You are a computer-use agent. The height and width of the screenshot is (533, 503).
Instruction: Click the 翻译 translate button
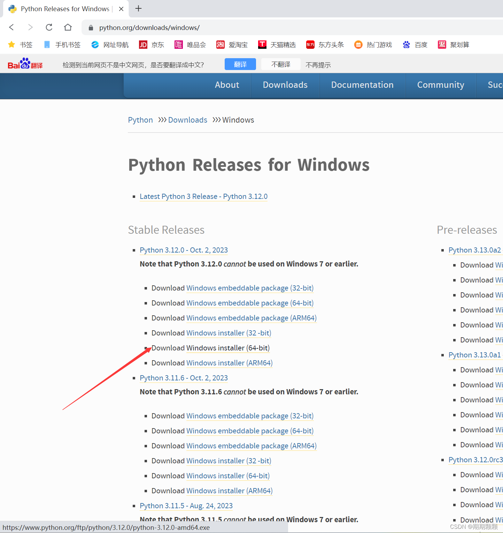click(x=240, y=64)
